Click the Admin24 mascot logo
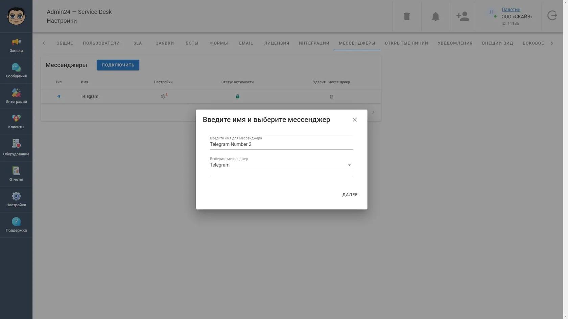Viewport: 568px width, 319px height. 16,16
